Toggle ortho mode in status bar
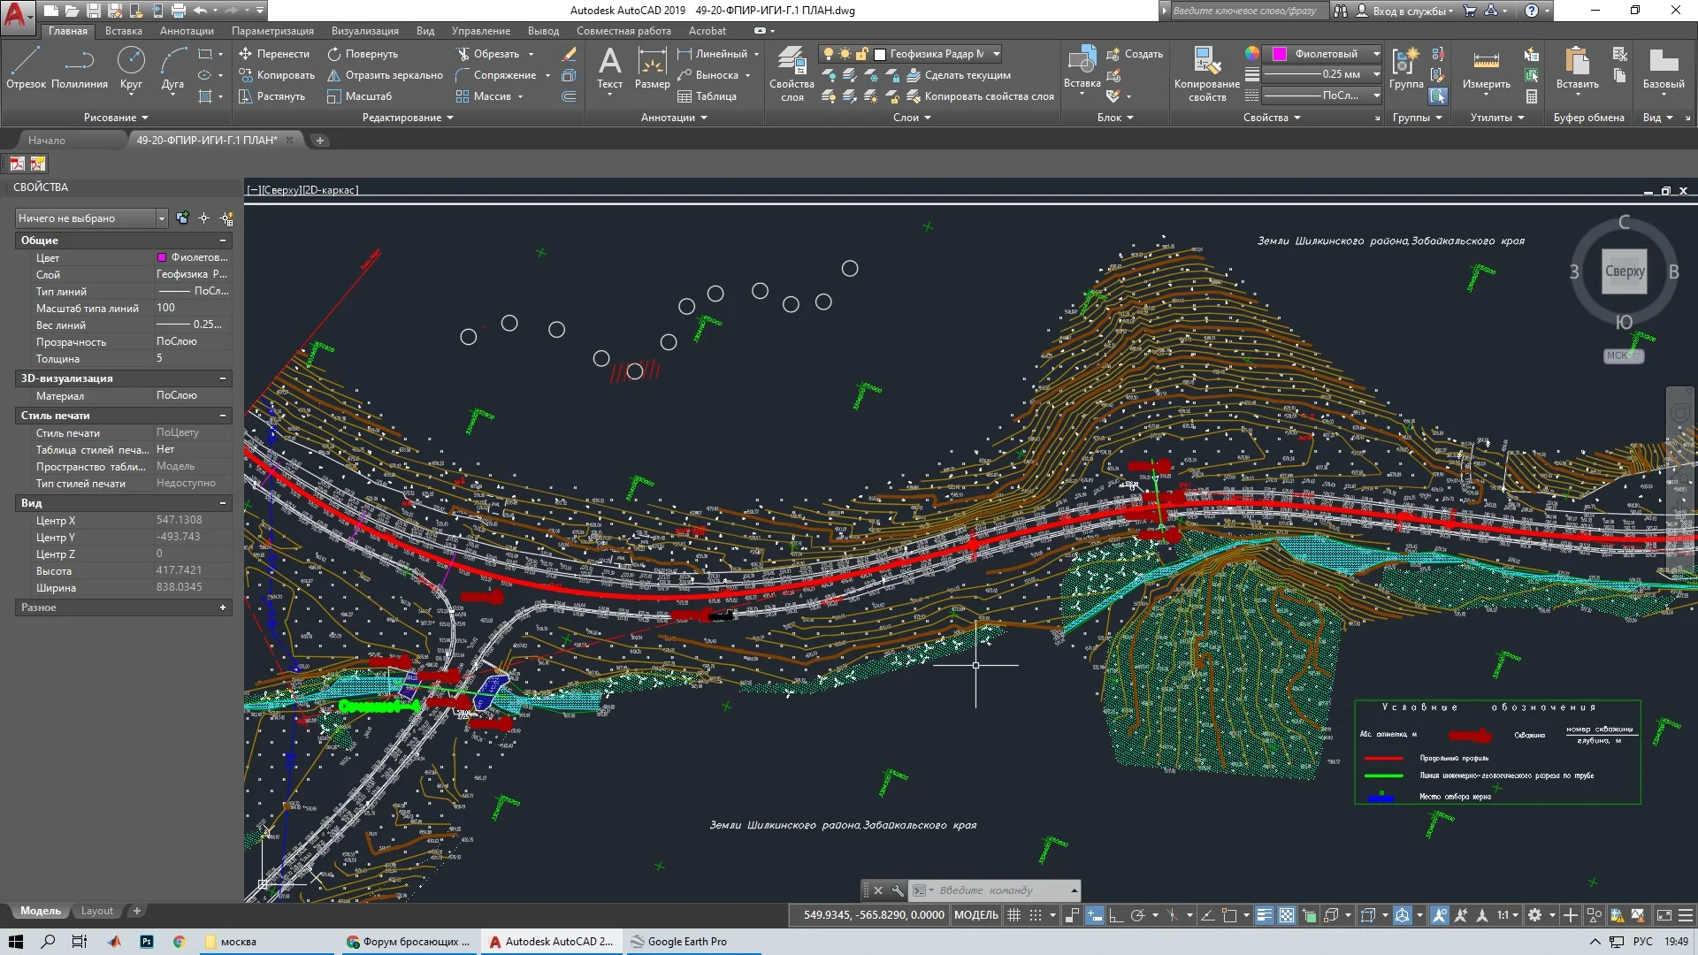The height and width of the screenshot is (955, 1698). 1116,915
